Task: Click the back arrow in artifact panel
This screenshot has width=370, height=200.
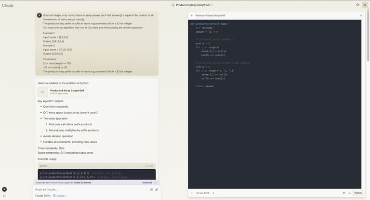Action: click(x=192, y=15)
